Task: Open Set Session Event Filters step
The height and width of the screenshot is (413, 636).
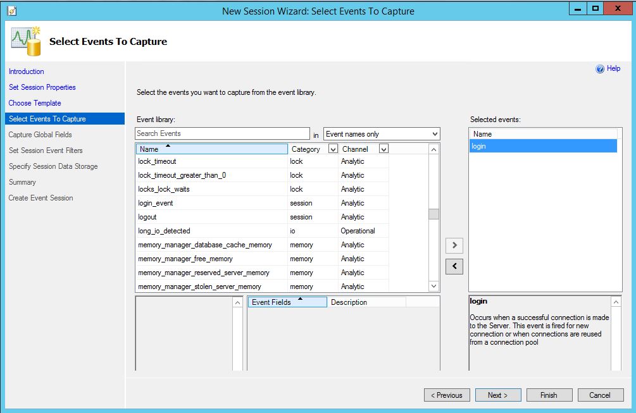Action: tap(46, 151)
